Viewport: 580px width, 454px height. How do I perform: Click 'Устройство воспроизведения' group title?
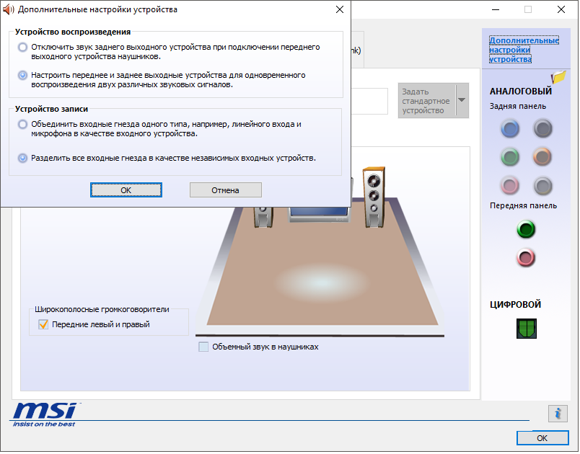[x=73, y=32]
